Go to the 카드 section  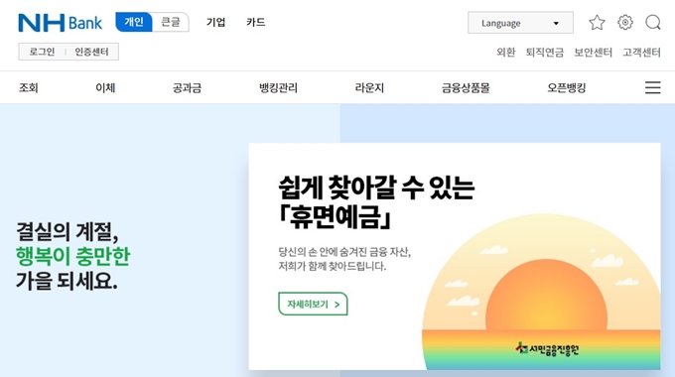click(256, 23)
